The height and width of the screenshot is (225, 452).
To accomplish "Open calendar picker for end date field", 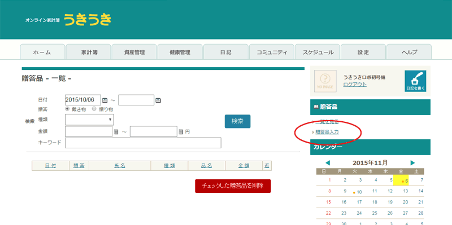I will pyautogui.click(x=158, y=100).
